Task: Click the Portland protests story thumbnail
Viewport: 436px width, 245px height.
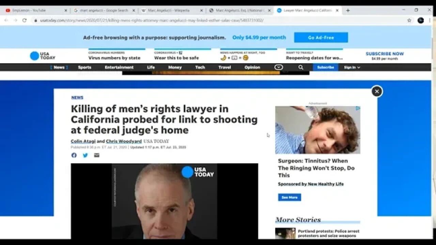Action: [x=285, y=233]
